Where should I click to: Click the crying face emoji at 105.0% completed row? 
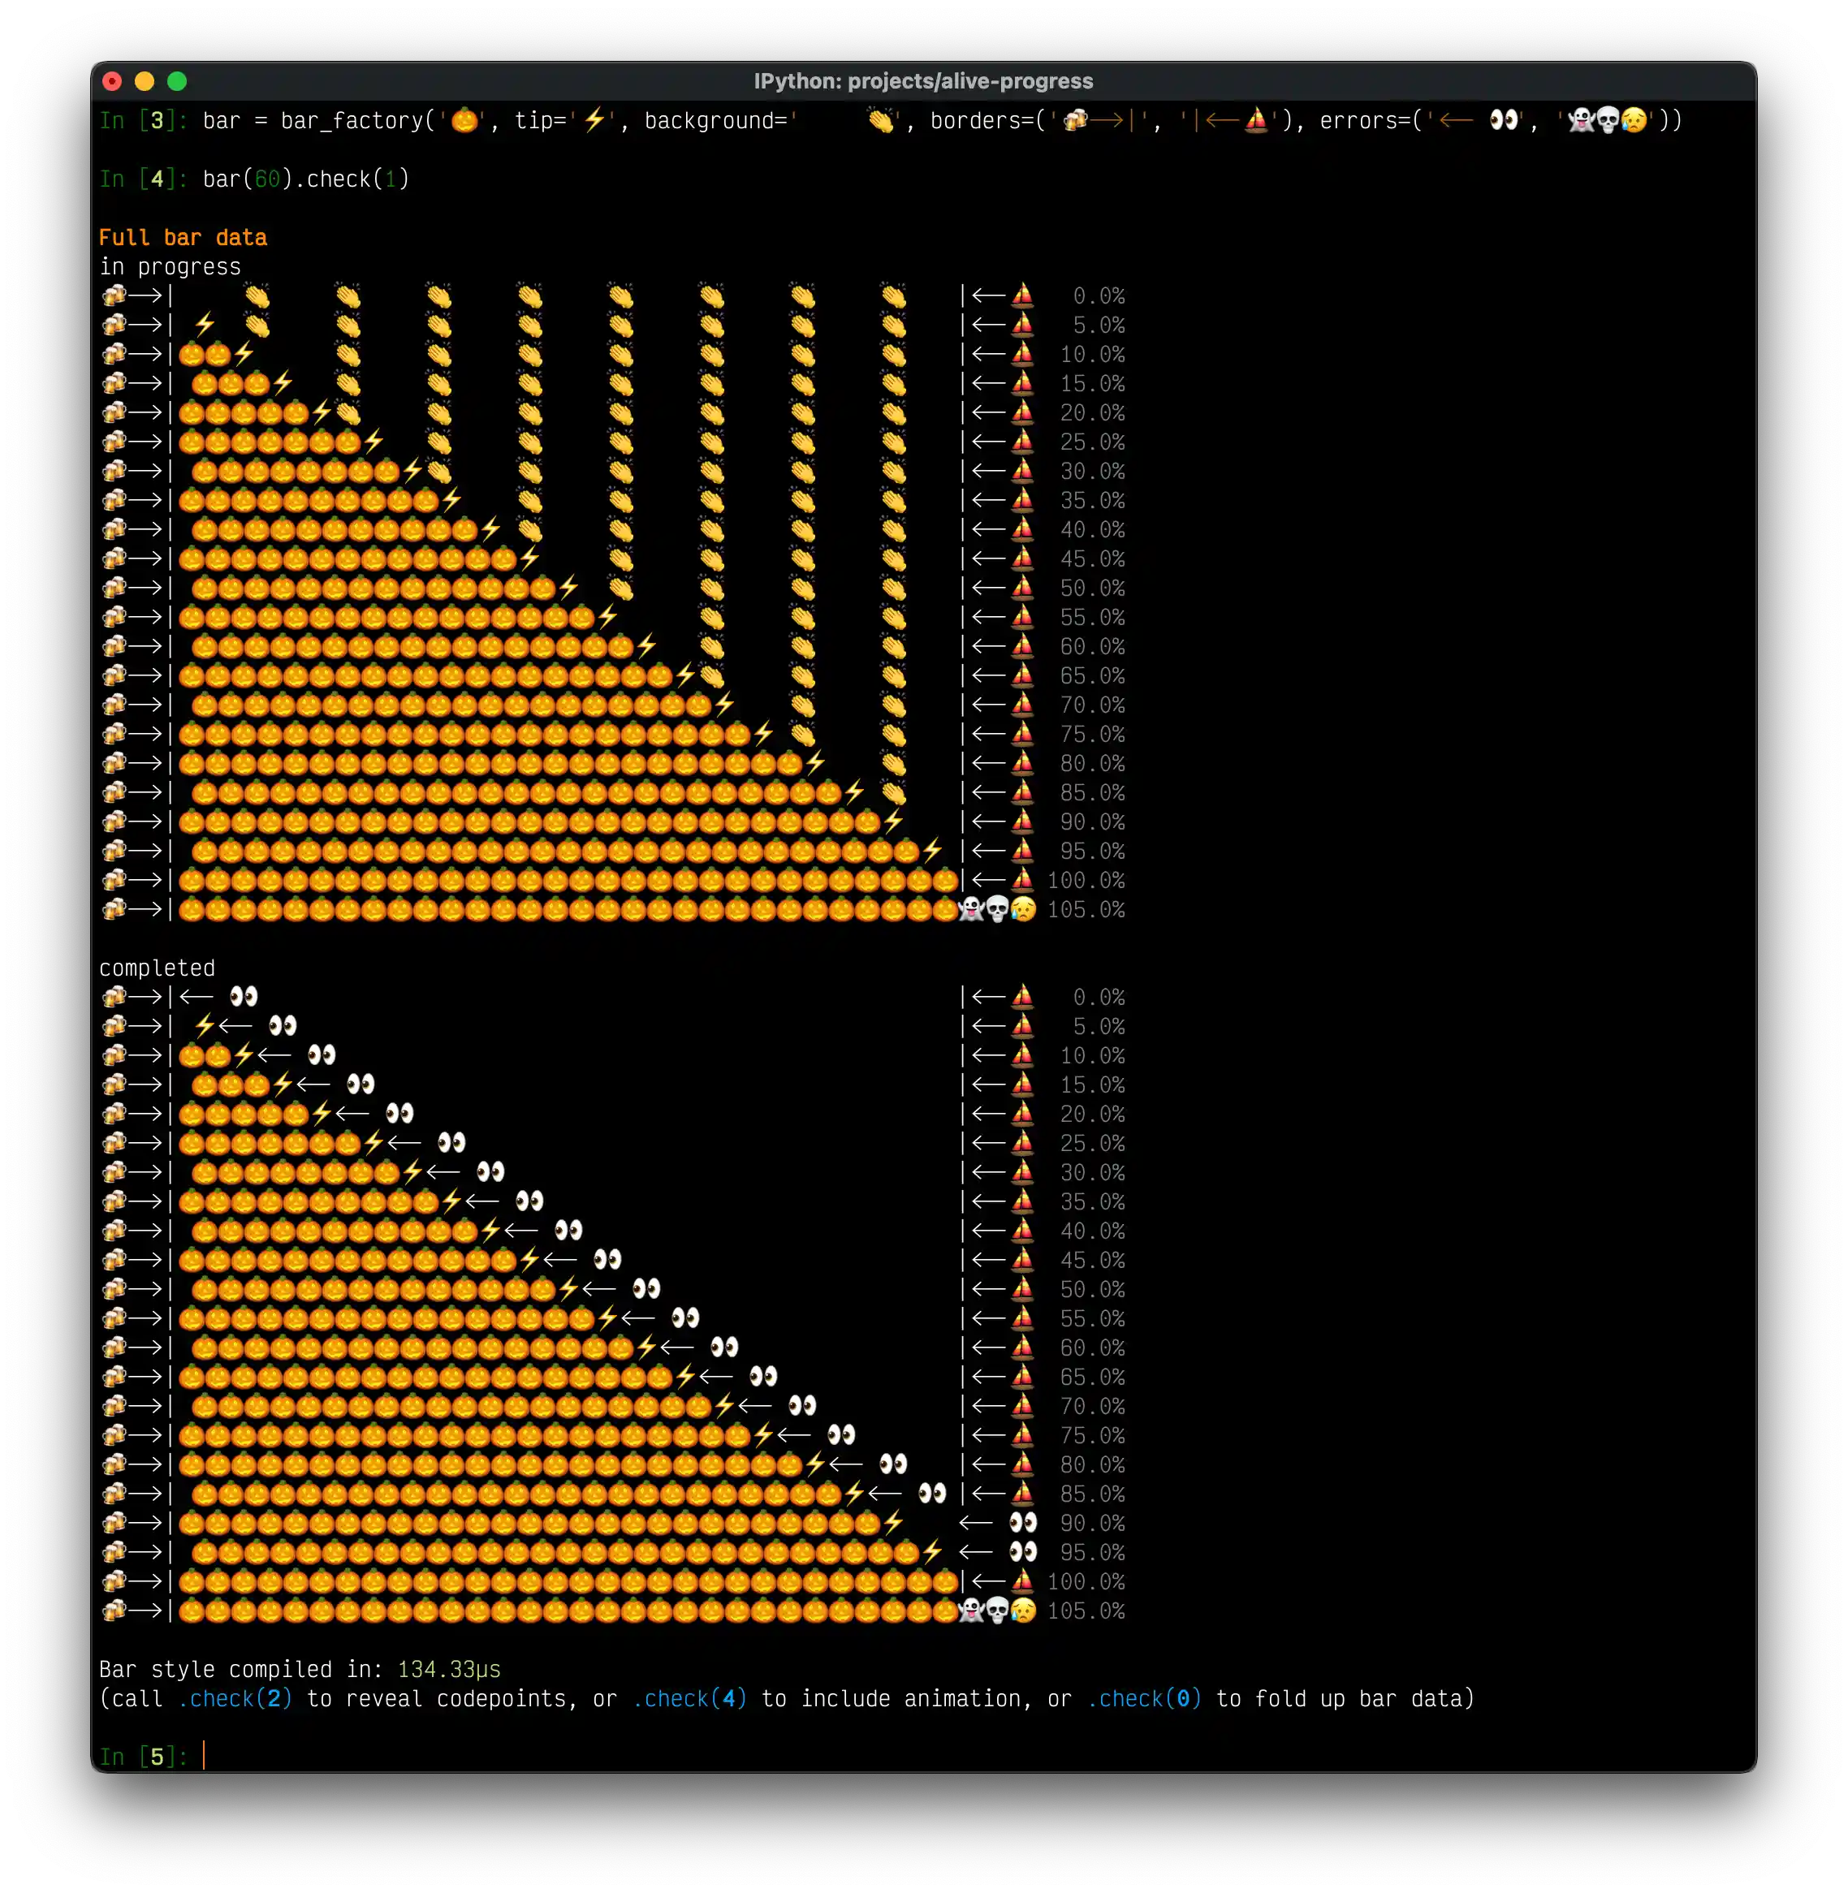tap(1025, 1611)
